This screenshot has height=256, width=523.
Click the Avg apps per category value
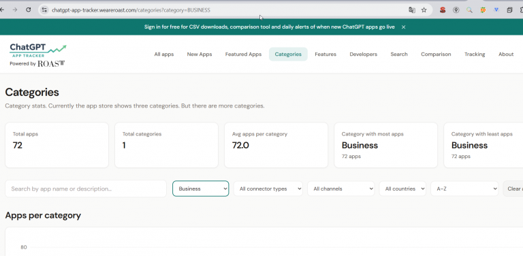point(240,145)
